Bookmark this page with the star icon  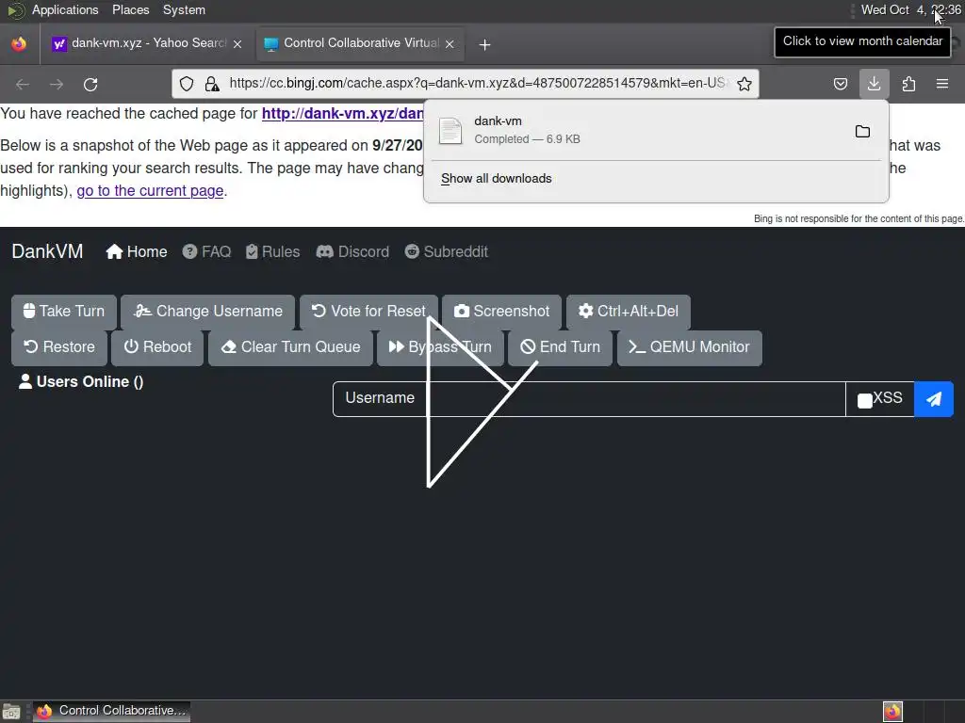tap(744, 84)
